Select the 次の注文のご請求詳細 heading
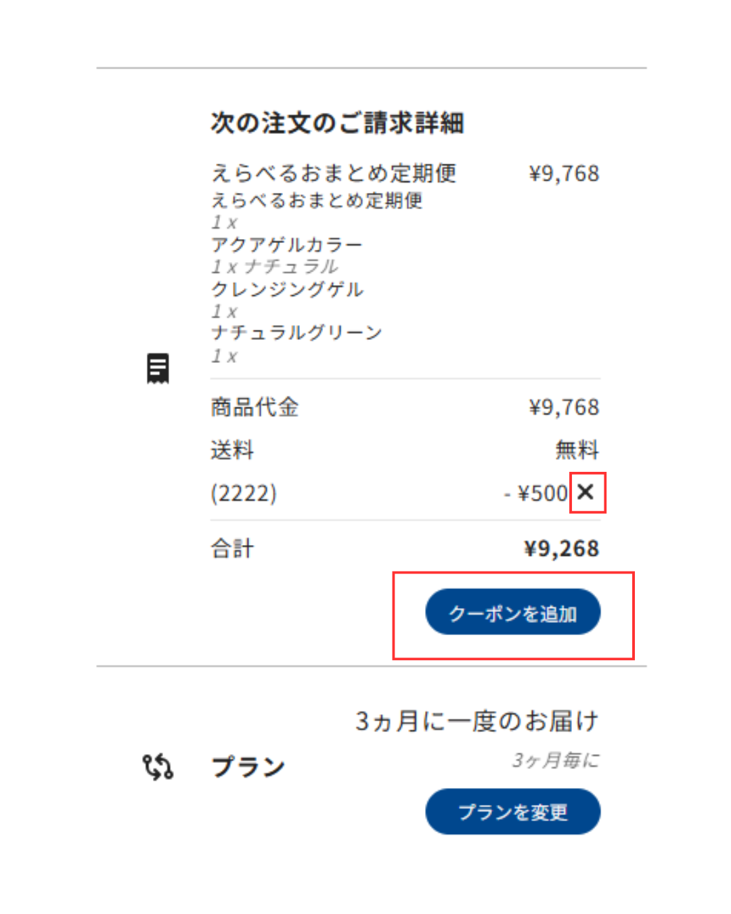Screen dimensions: 731x914 pyautogui.click(x=337, y=123)
